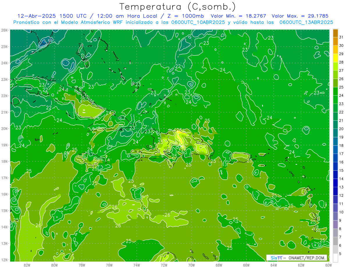Click the dark blue swatch between 13 and 14
This screenshot has width=349, height=269.
pos(335,183)
